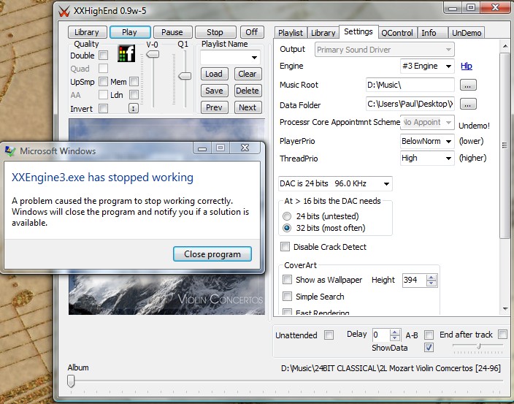Viewport: 514px width, 404px height.
Task: Enable End after track checkbox
Action: click(502, 334)
